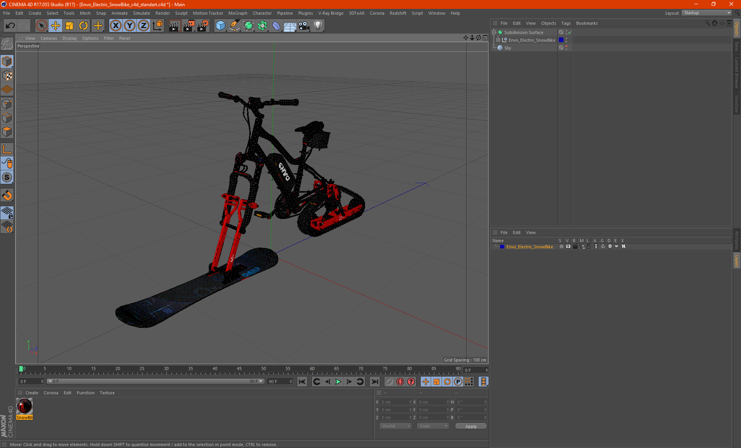The image size is (741, 448).
Task: Switch to Points mode icon
Action: 7,104
